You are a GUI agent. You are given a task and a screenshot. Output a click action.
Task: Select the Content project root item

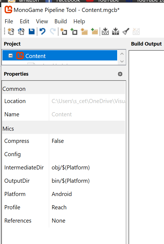click(x=35, y=56)
